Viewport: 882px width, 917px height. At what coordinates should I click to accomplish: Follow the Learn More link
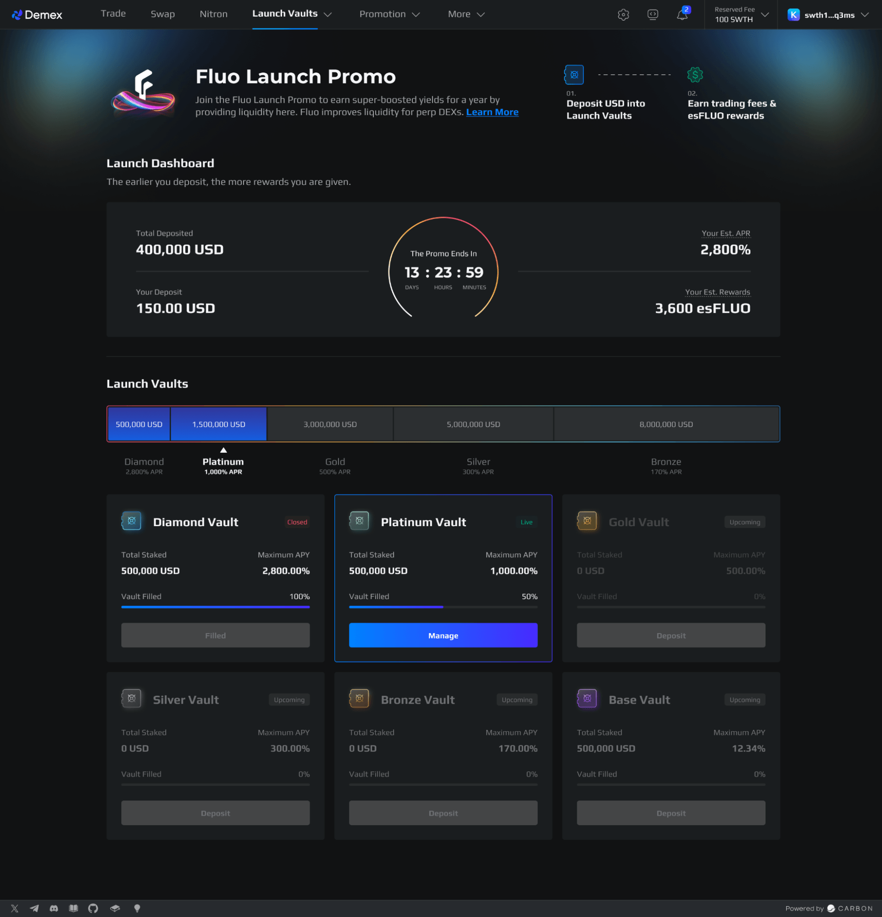pos(492,112)
